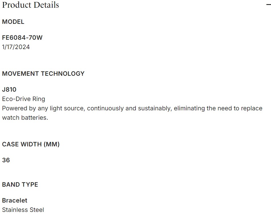Click model number FE6084-70W
Image resolution: width=271 pixels, height=217 pixels.
22,38
